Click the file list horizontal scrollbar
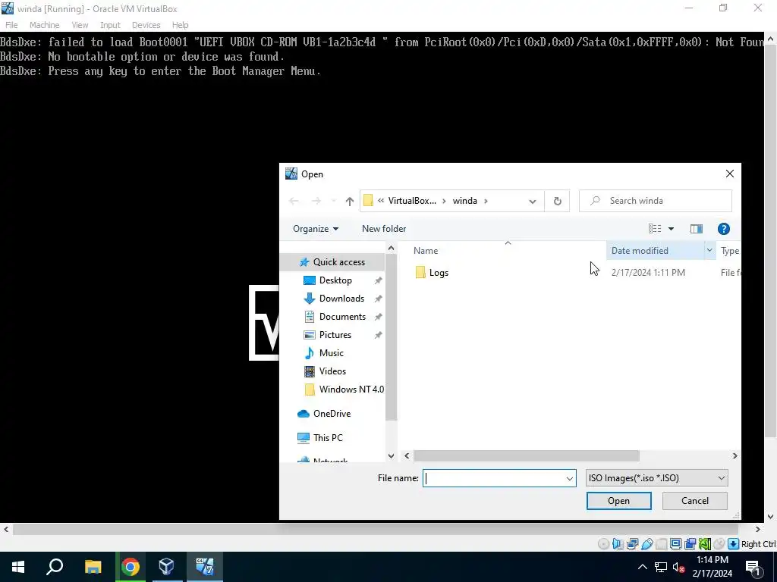 [527, 455]
